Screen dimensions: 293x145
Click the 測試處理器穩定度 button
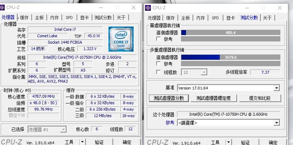[x=214, y=98]
